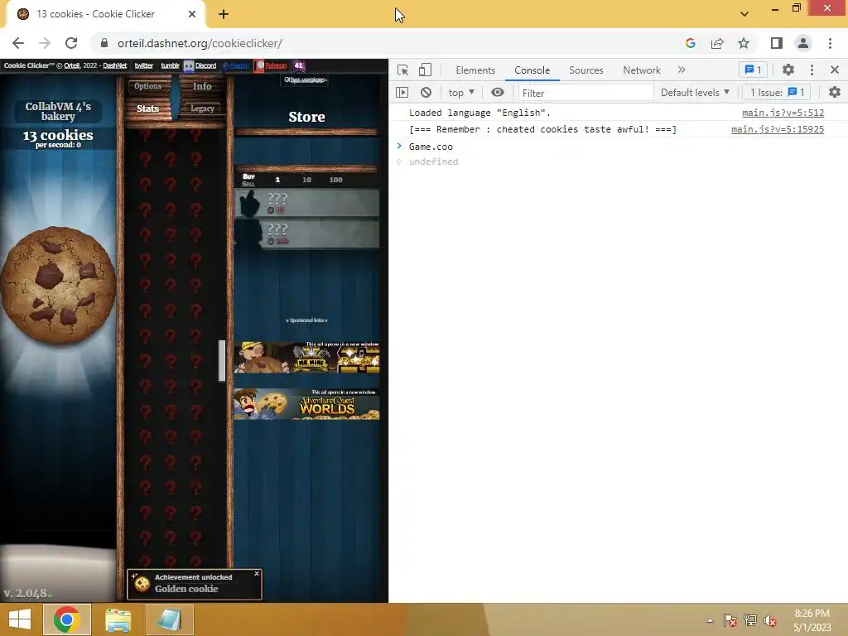Toggle the Chrome side panel icon
The height and width of the screenshot is (636, 848).
777,43
